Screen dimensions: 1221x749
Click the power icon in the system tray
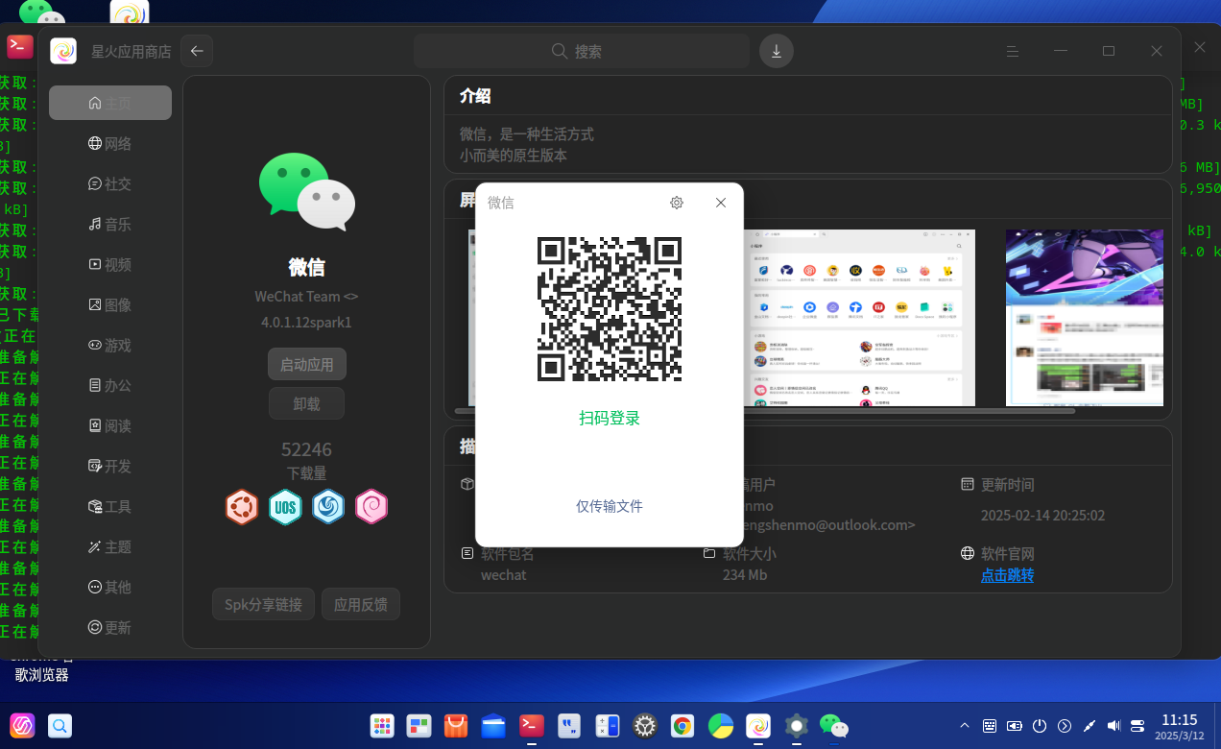coord(1040,726)
